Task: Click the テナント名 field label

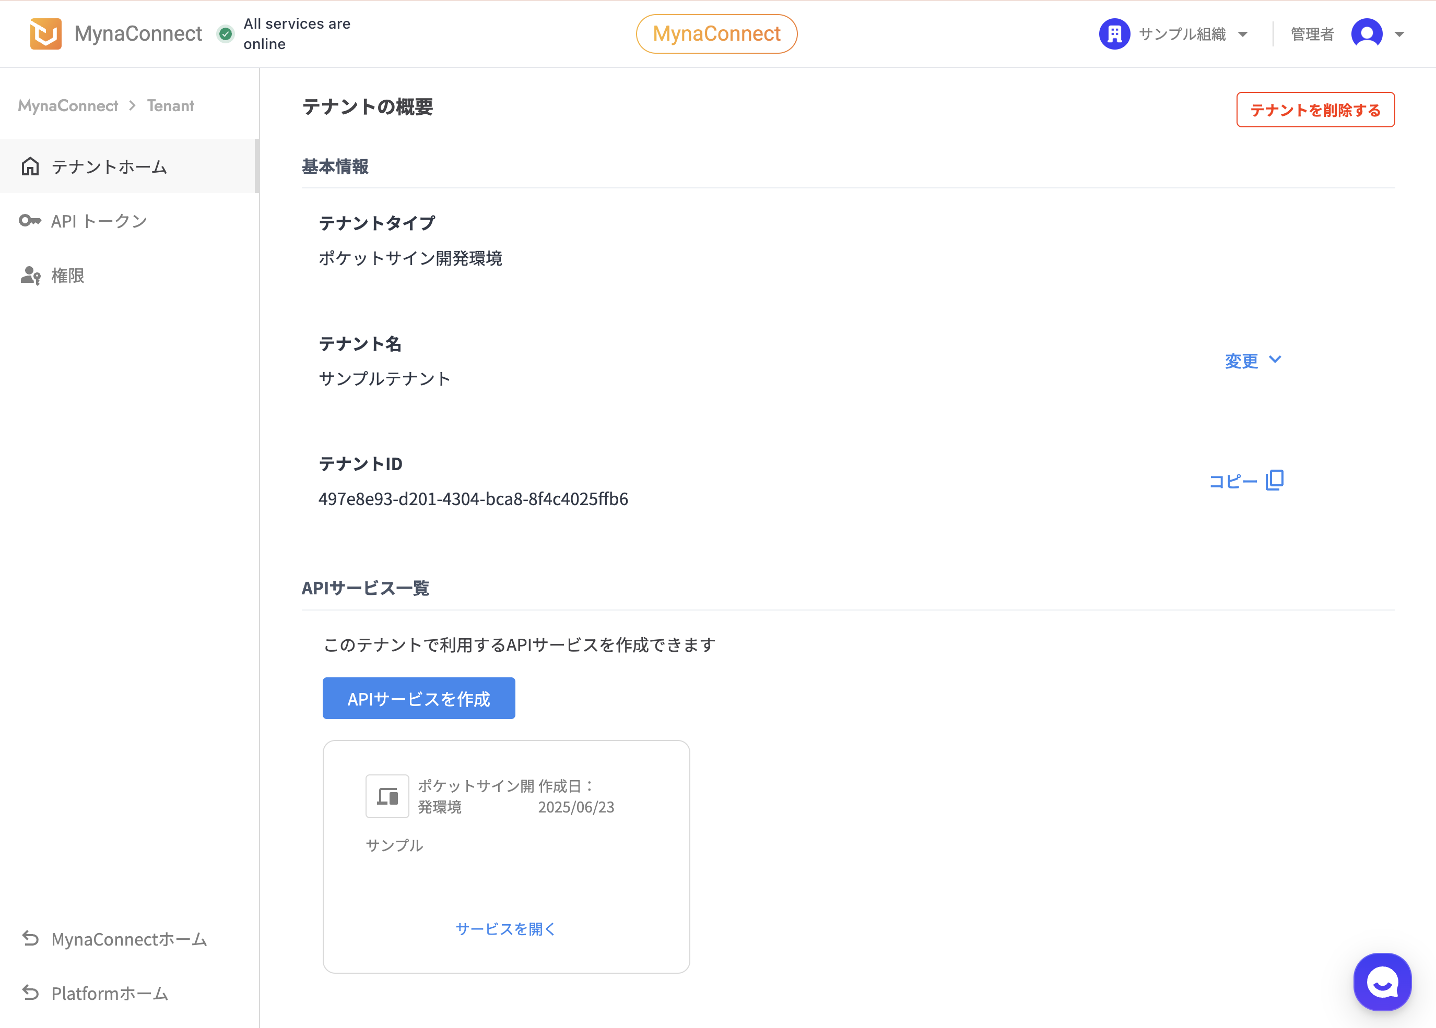Action: click(360, 343)
